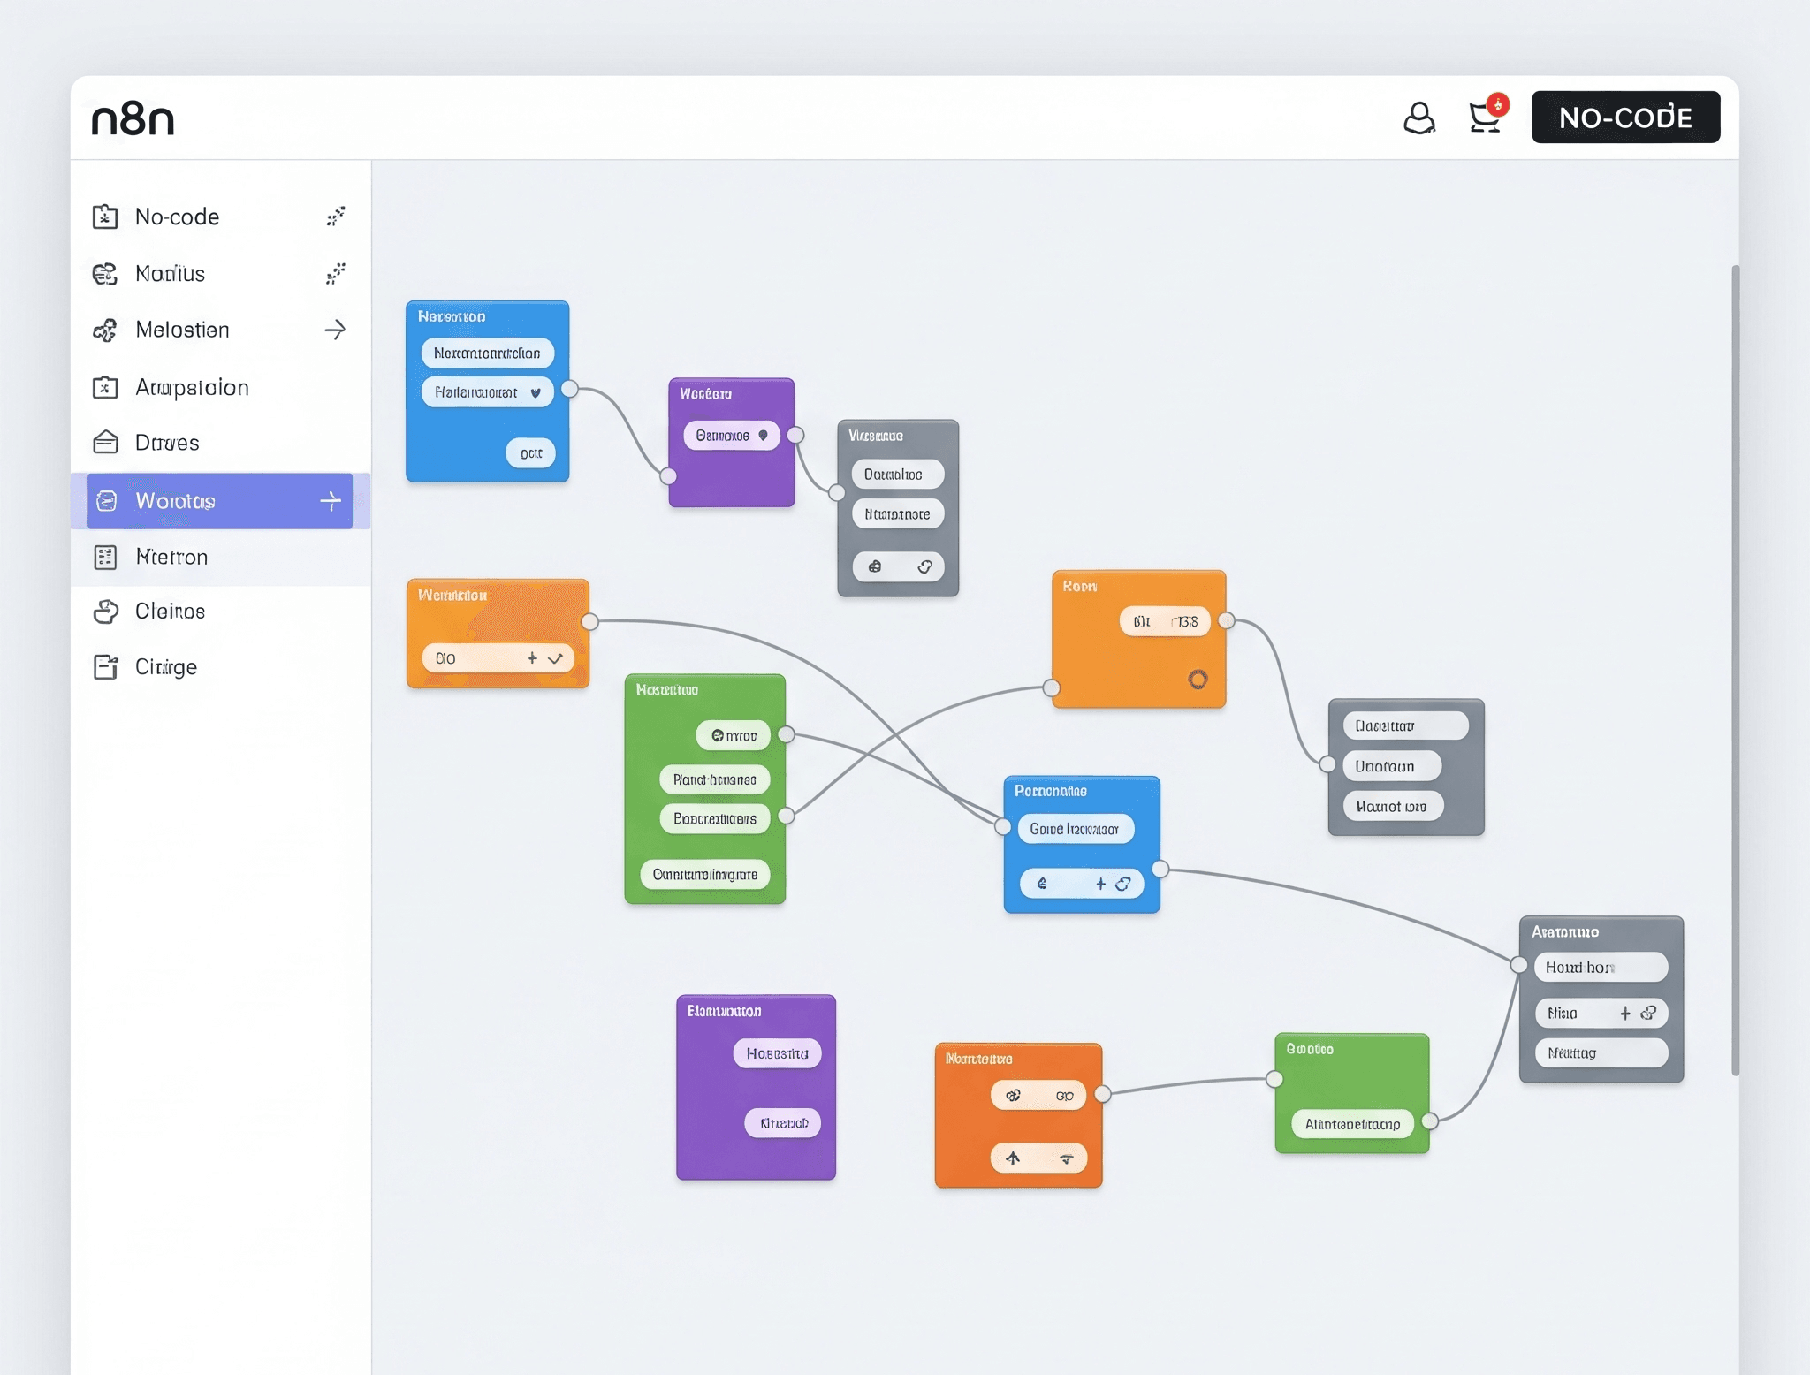This screenshot has width=1810, height=1375.
Task: Click the sparkle icon beside No-code
Action: [335, 217]
